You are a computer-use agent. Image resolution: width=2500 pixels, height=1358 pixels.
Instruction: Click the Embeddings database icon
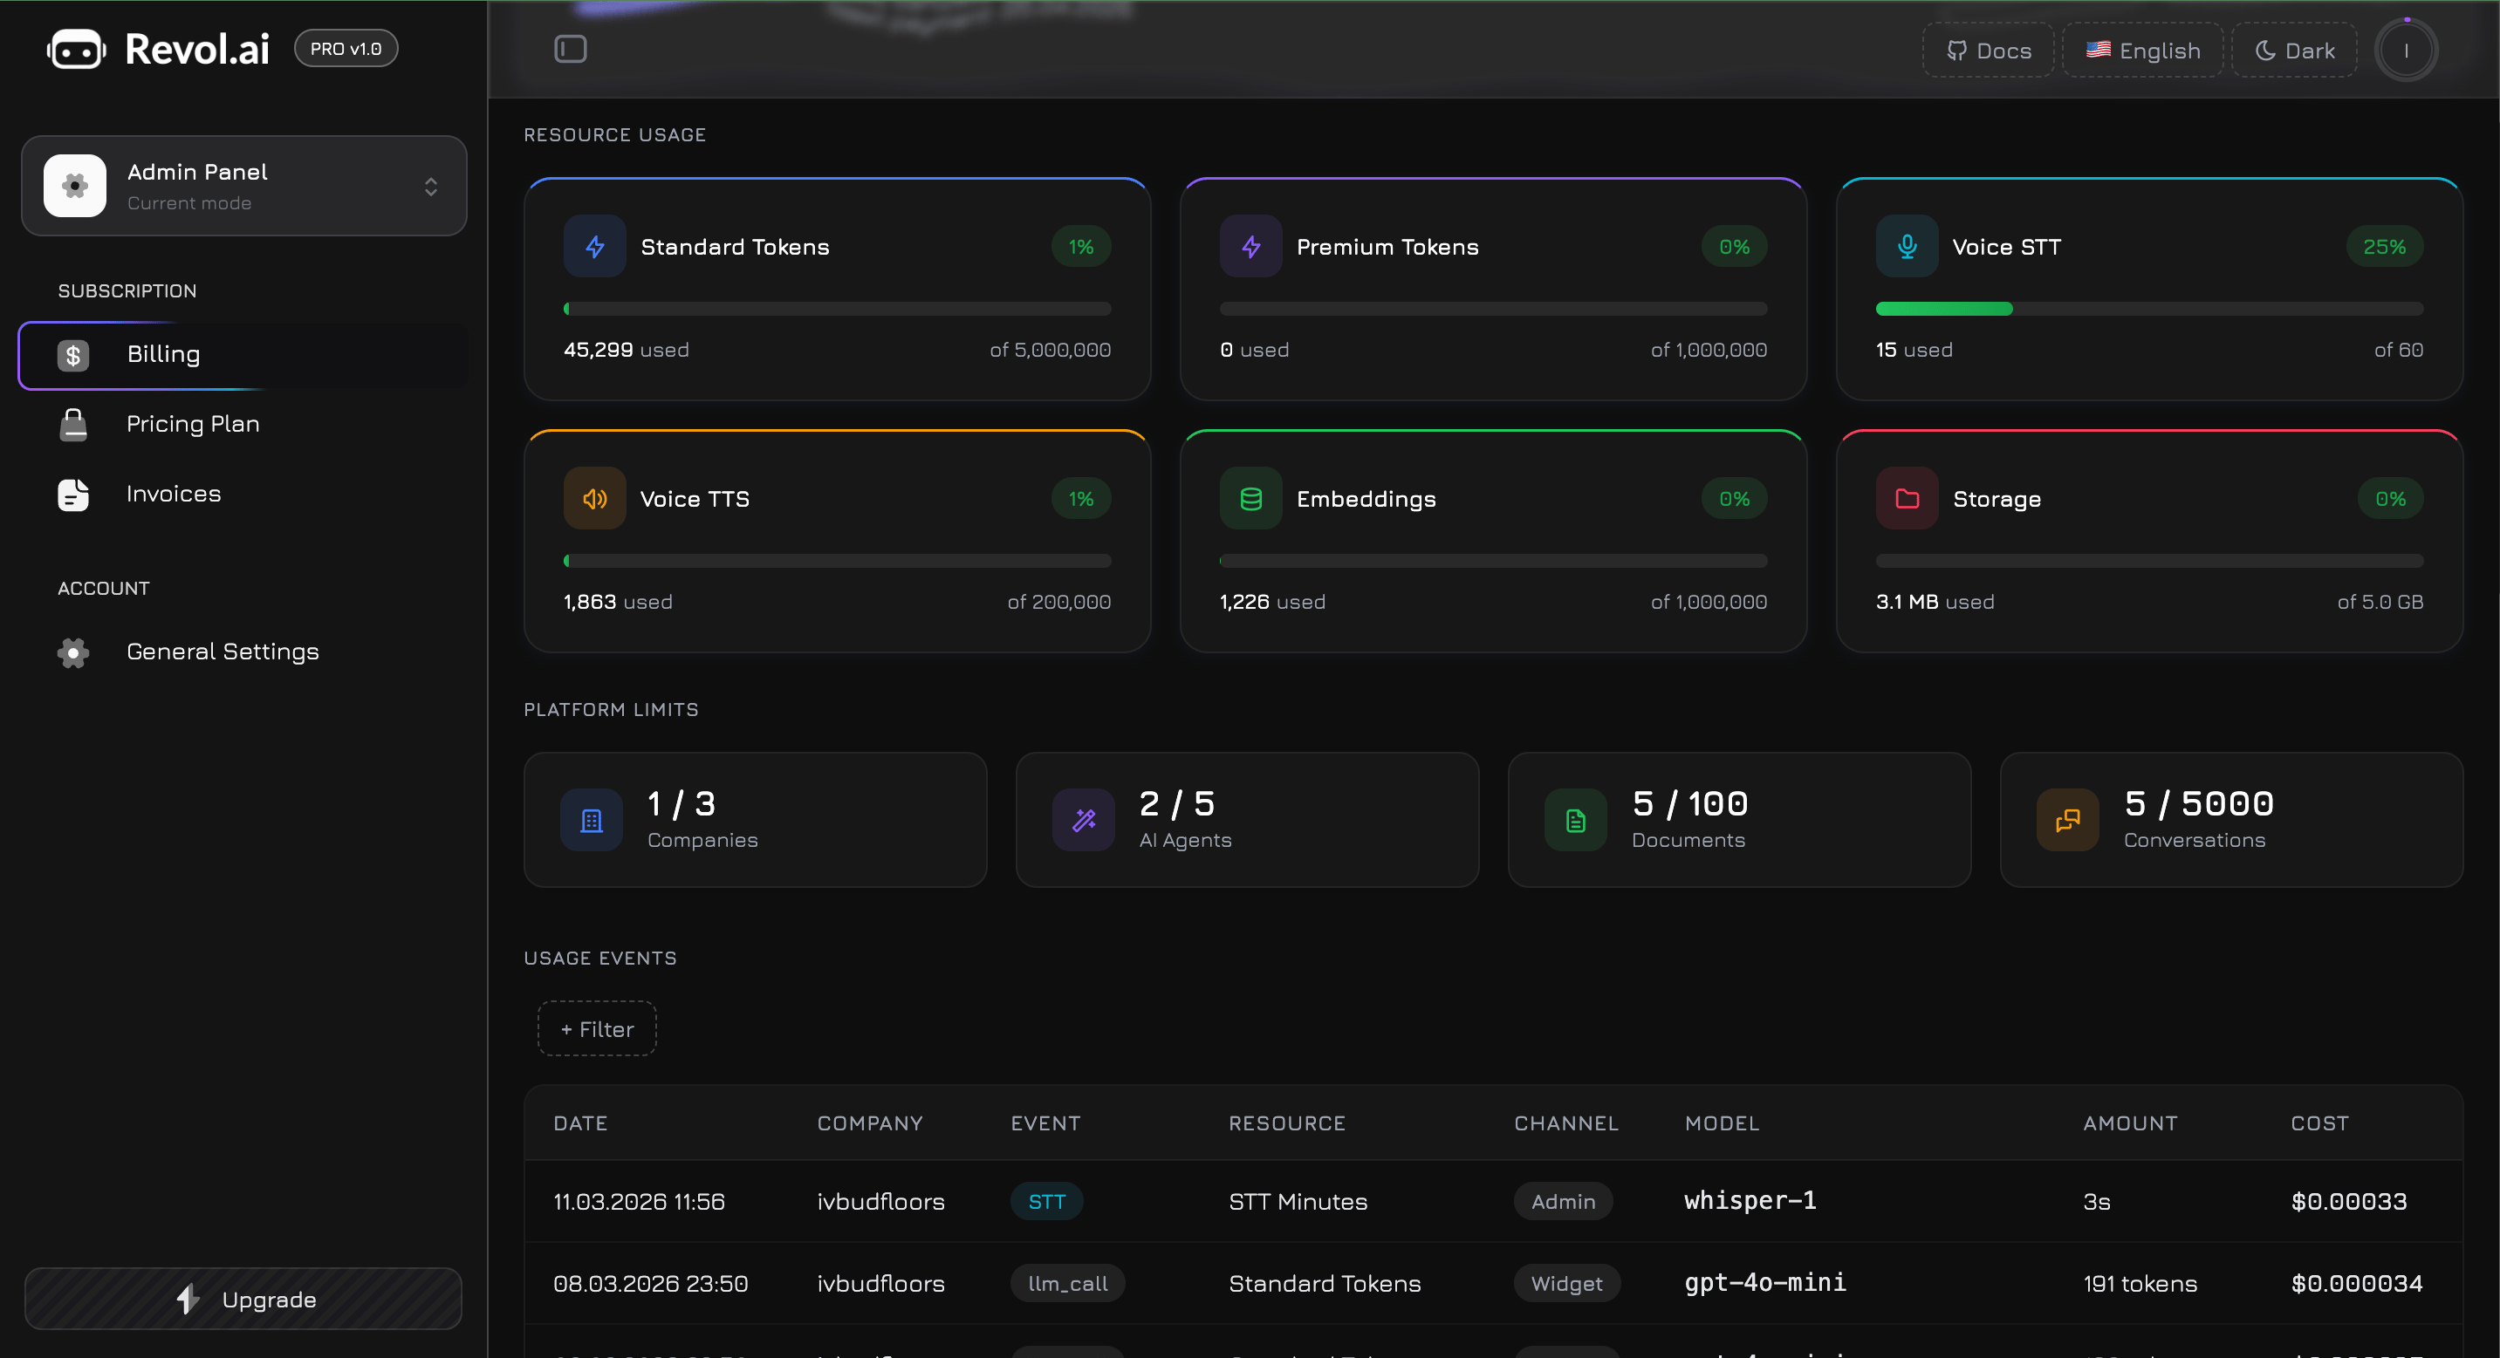[1251, 499]
